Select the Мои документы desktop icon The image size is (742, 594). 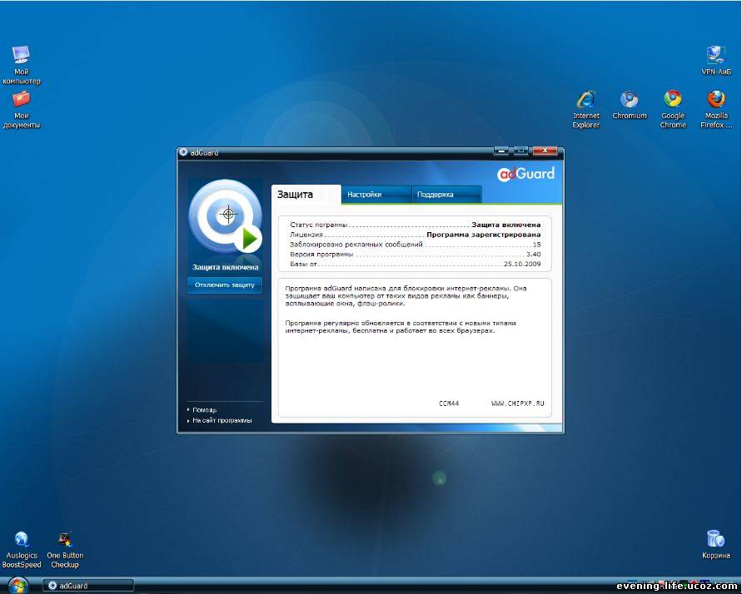pos(22,110)
